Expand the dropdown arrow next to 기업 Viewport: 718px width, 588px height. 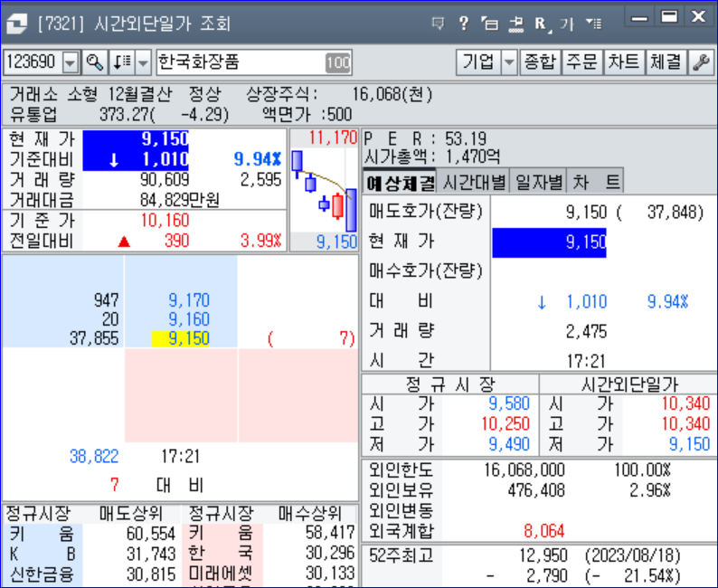coord(509,62)
